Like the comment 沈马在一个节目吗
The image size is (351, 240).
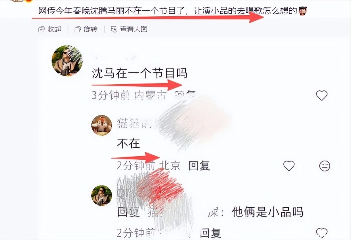[322, 95]
